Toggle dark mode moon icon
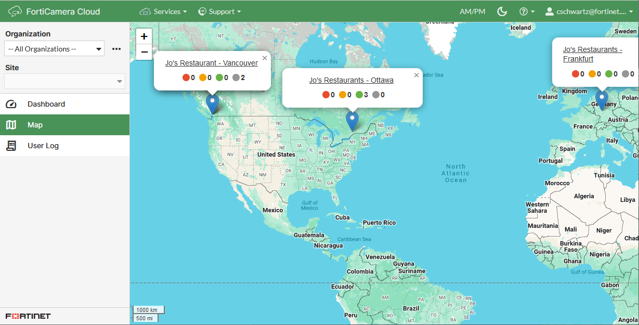639x325 pixels. (502, 11)
